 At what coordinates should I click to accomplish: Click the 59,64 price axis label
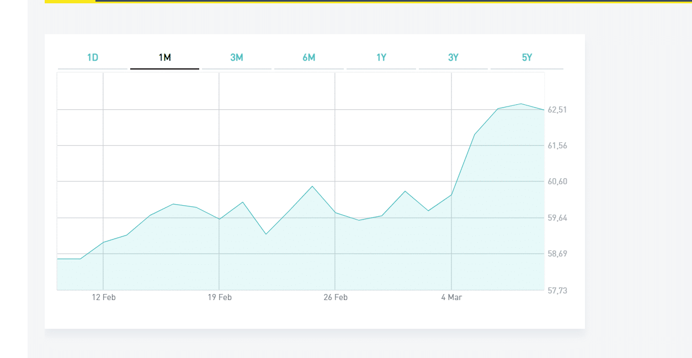[x=557, y=218]
